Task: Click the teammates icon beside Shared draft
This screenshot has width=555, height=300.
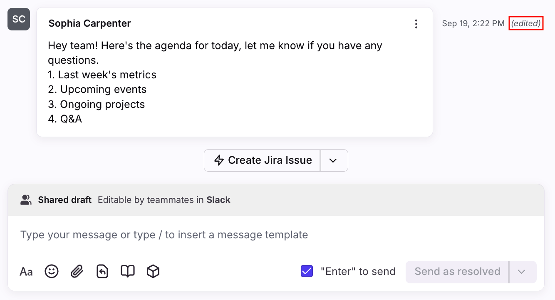Action: 26,200
